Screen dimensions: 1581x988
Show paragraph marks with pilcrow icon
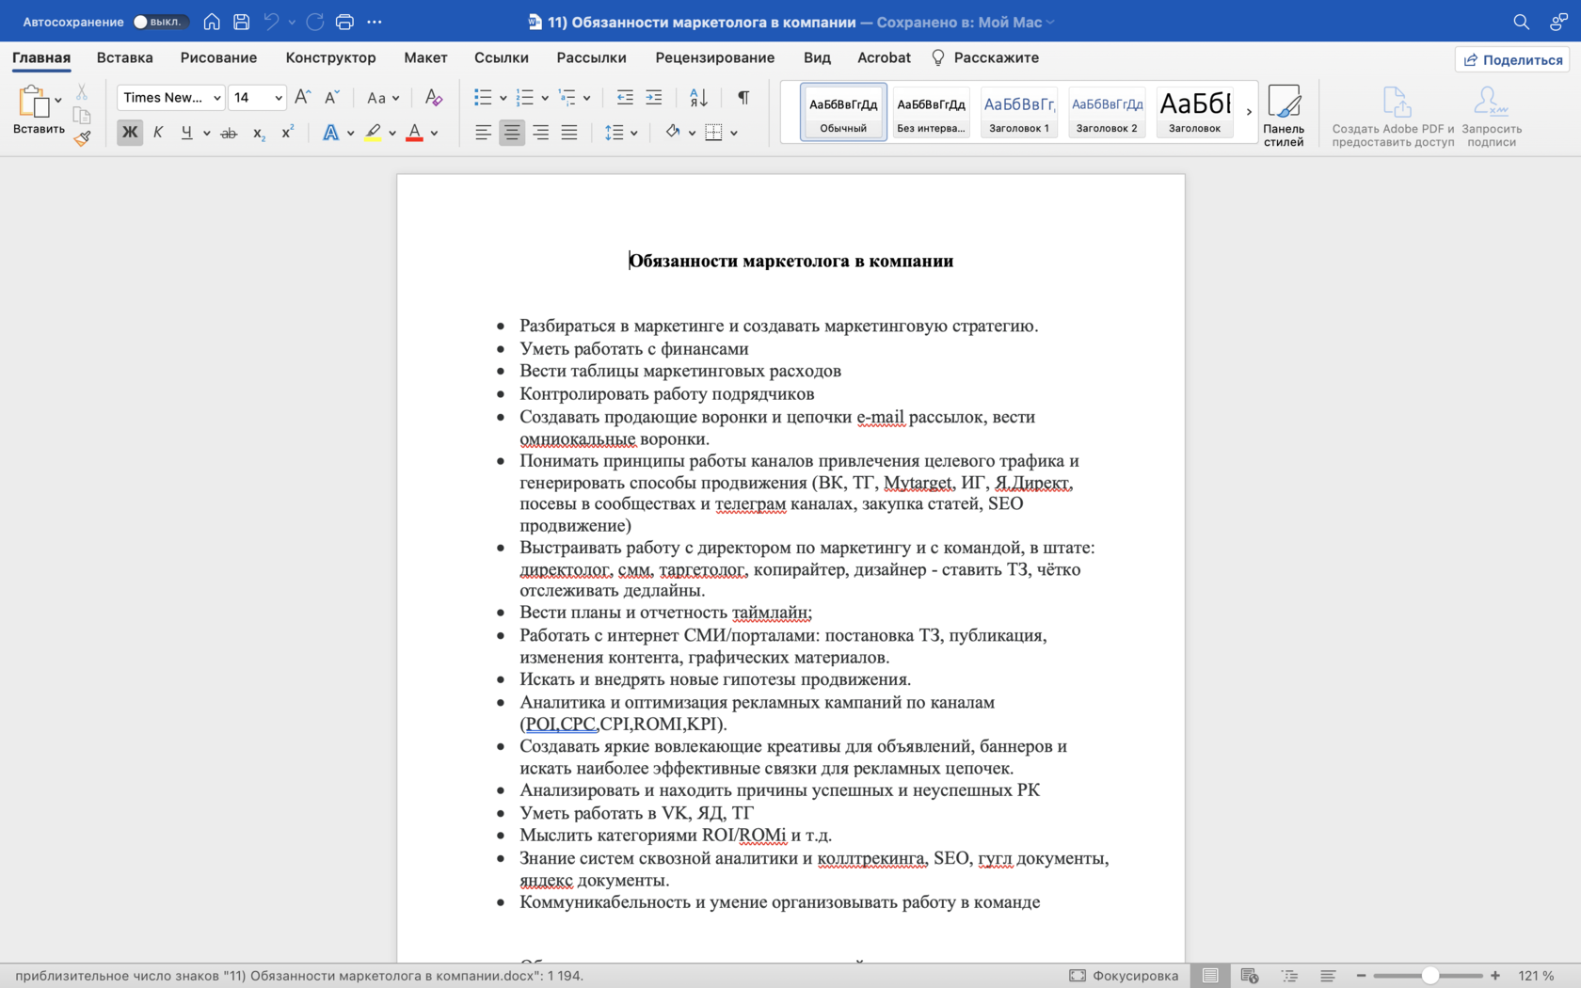743,98
